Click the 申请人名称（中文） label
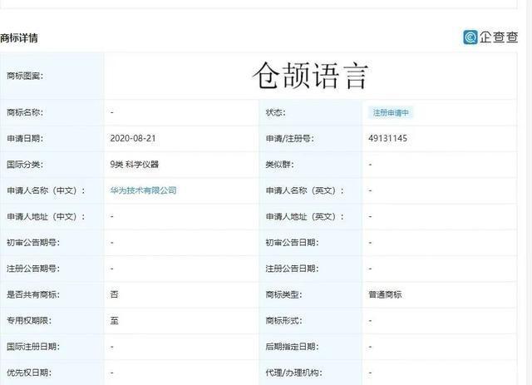Image resolution: width=532 pixels, height=385 pixels. 46,190
